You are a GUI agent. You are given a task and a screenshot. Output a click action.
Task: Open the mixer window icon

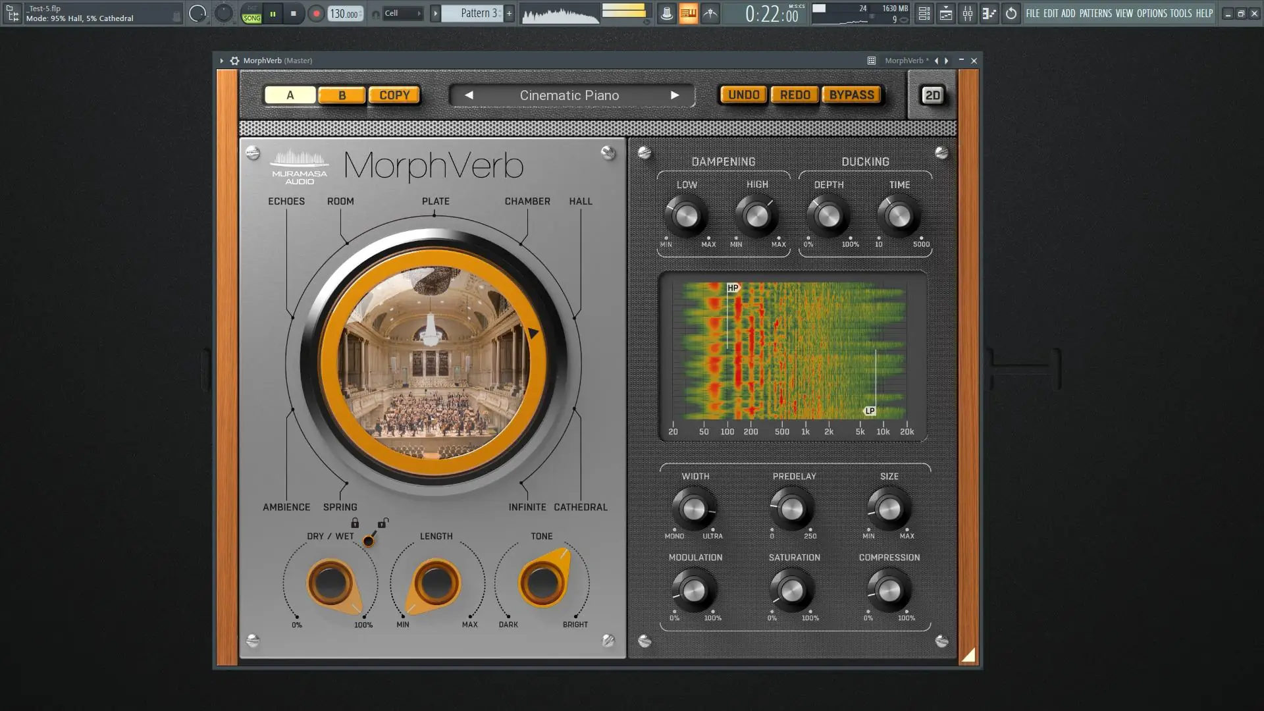967,13
